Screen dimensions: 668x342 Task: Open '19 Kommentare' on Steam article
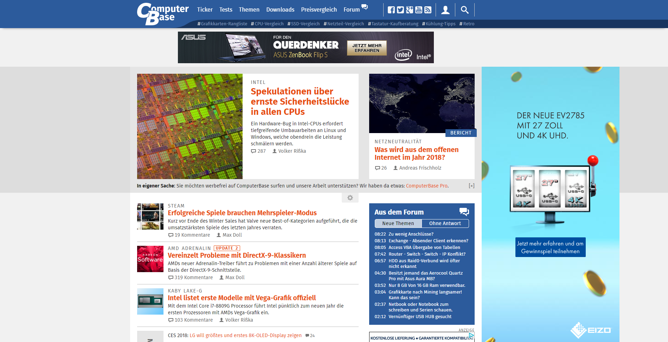[x=189, y=235]
